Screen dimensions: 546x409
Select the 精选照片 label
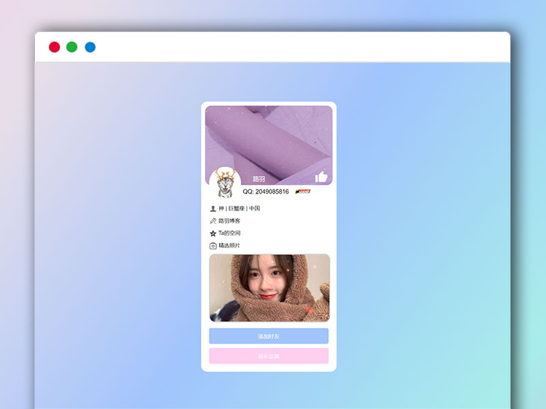click(229, 245)
